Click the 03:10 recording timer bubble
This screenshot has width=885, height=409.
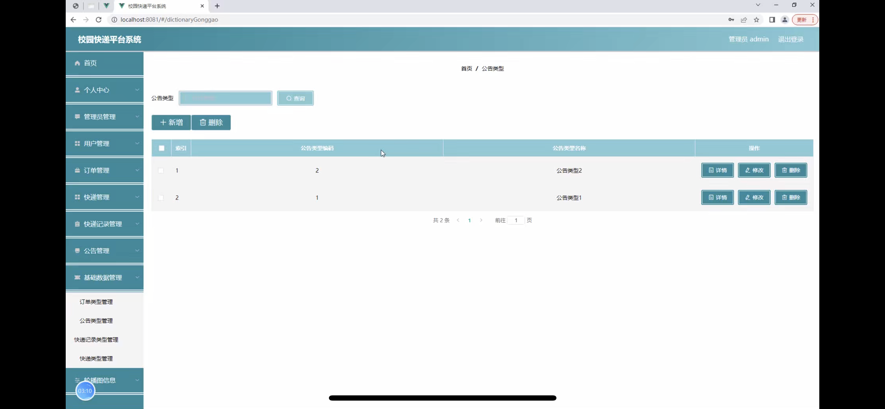coord(85,391)
